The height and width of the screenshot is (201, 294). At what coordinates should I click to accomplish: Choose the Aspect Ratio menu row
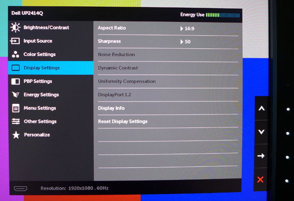pos(168,28)
